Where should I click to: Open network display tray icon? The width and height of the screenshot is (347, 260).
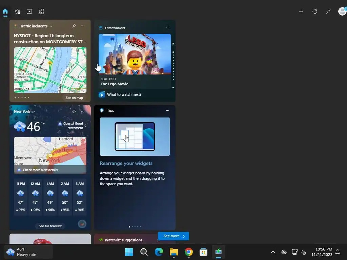[x=294, y=252]
